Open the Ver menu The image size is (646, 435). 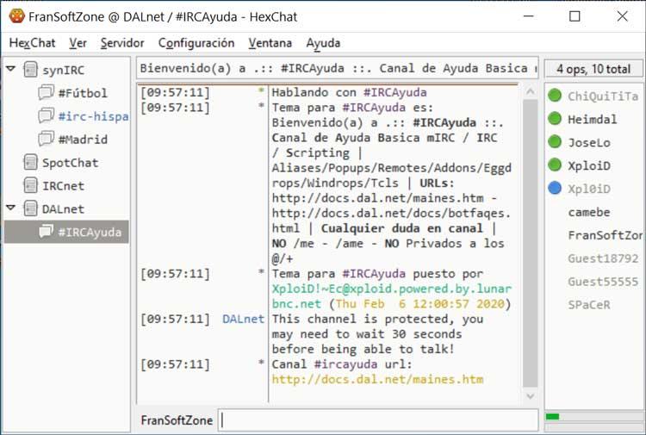[x=78, y=43]
